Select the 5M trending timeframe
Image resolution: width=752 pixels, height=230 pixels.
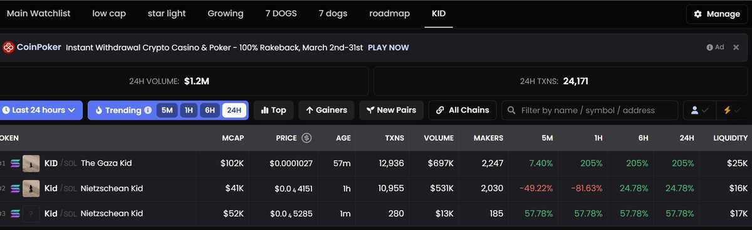(167, 111)
